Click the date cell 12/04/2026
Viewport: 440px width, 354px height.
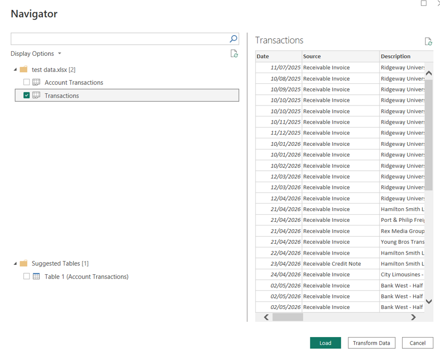(279, 198)
